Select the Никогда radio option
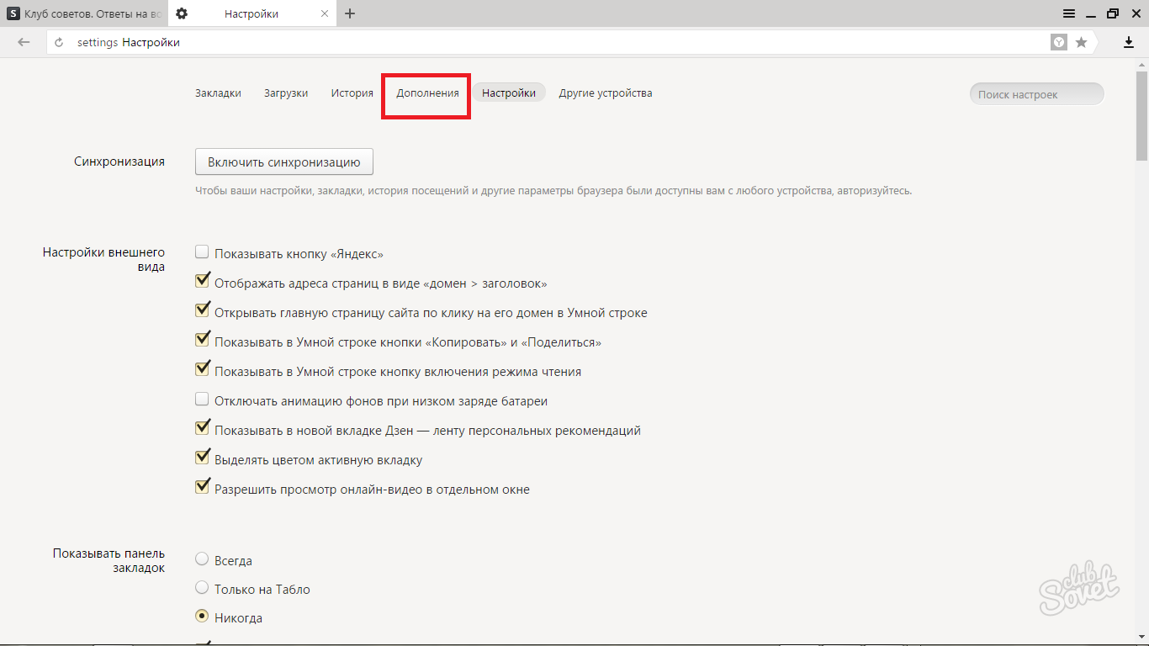This screenshot has height=646, width=1149. [x=202, y=616]
